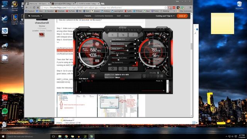Open the Other bookmarks folder
The image size is (247, 139).
pos(184,11)
